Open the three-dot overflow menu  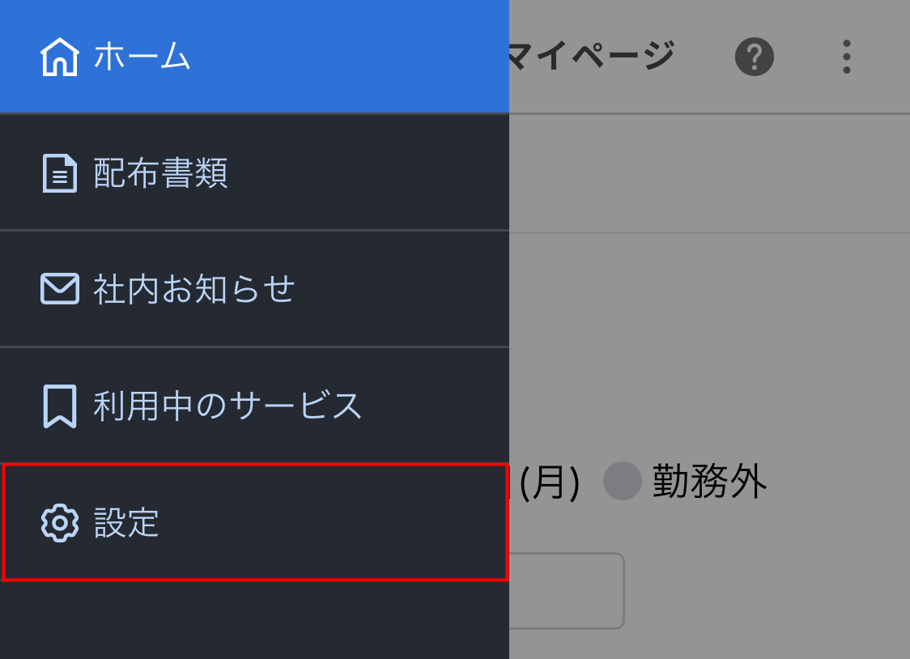(x=846, y=57)
